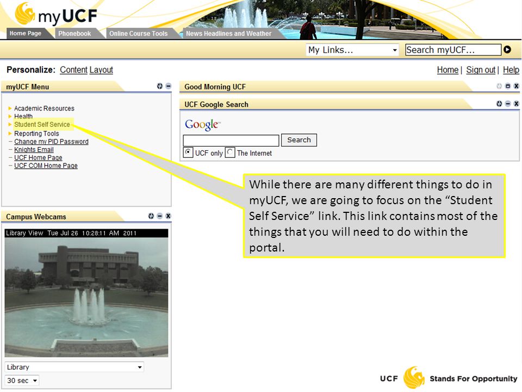Refresh the myUCF Menu pagelet
The width and height of the screenshot is (522, 392).
click(160, 86)
